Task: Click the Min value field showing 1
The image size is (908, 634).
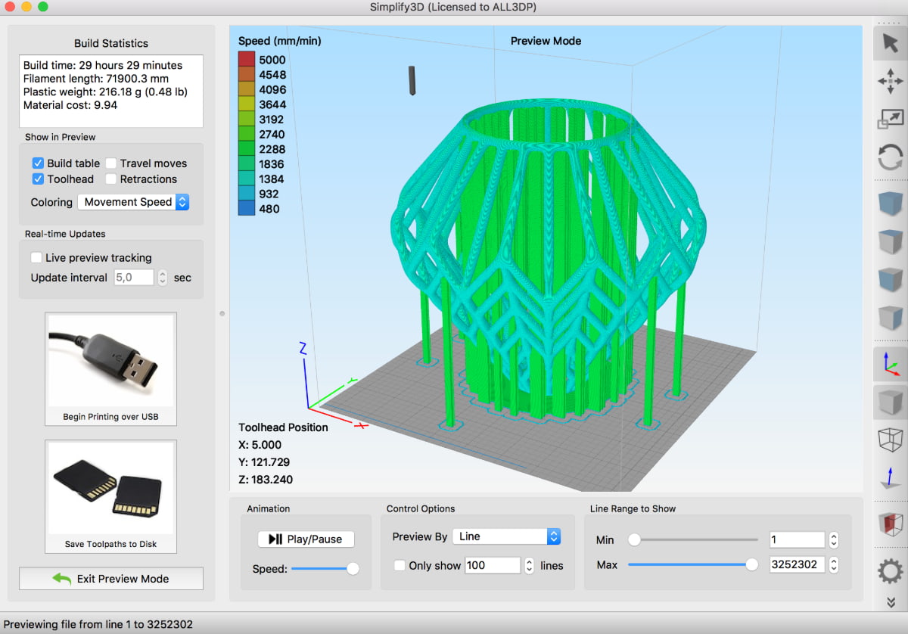Action: tap(797, 540)
